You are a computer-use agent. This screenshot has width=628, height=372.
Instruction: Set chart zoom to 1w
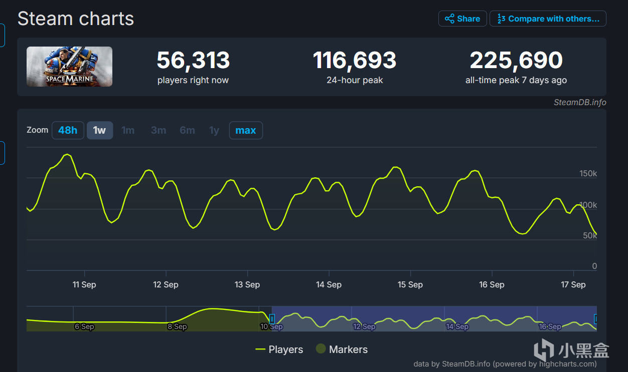(x=100, y=130)
